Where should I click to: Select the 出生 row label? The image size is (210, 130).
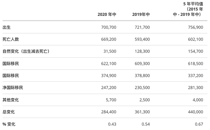[7, 27]
